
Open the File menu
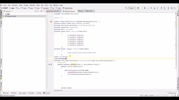pyautogui.click(x=1, y=5)
